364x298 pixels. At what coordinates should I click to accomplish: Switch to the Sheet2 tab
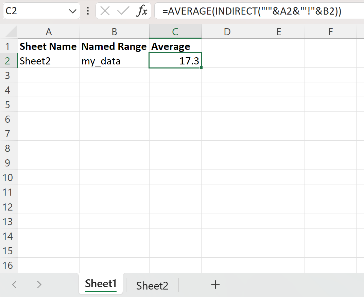click(x=152, y=285)
